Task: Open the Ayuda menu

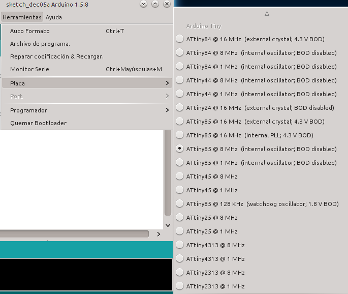Action: coord(54,17)
